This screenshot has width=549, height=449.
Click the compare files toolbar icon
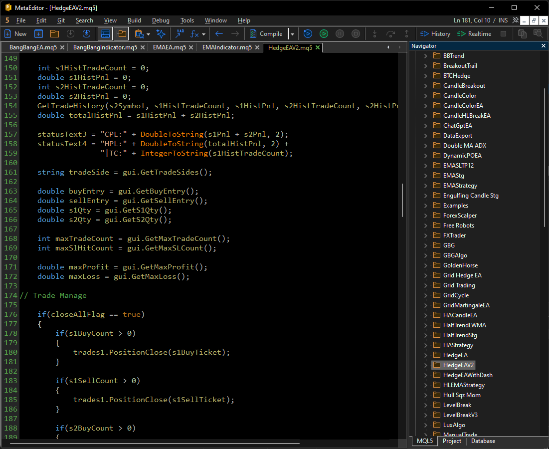[x=522, y=34]
